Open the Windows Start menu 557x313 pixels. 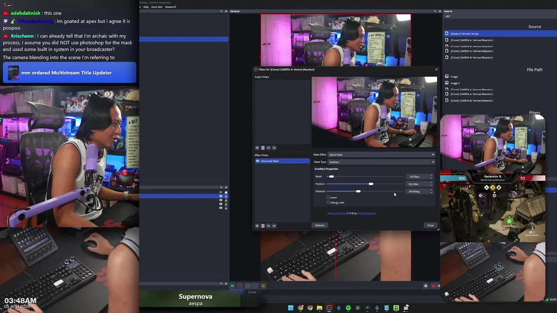click(291, 308)
